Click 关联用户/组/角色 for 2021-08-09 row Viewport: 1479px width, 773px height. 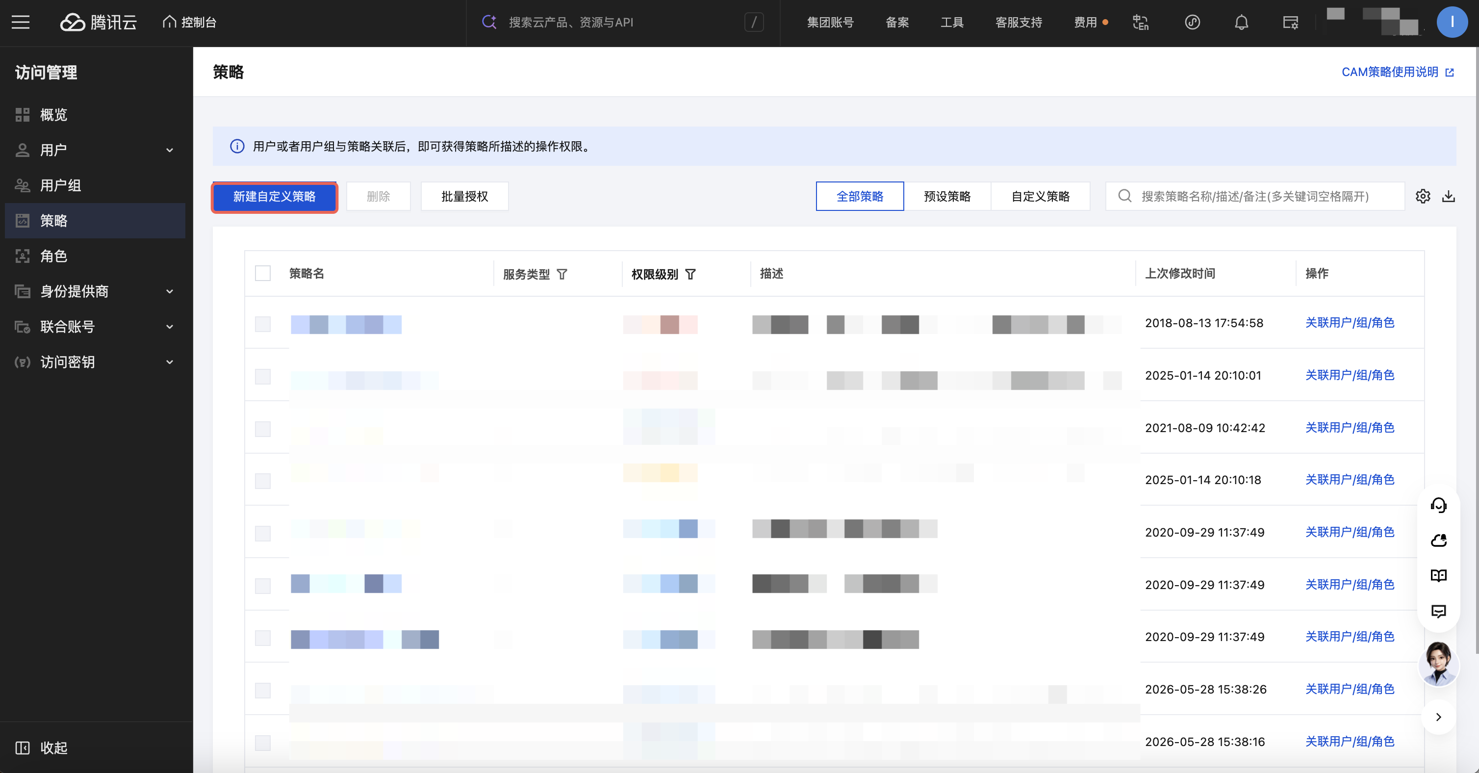tap(1349, 428)
